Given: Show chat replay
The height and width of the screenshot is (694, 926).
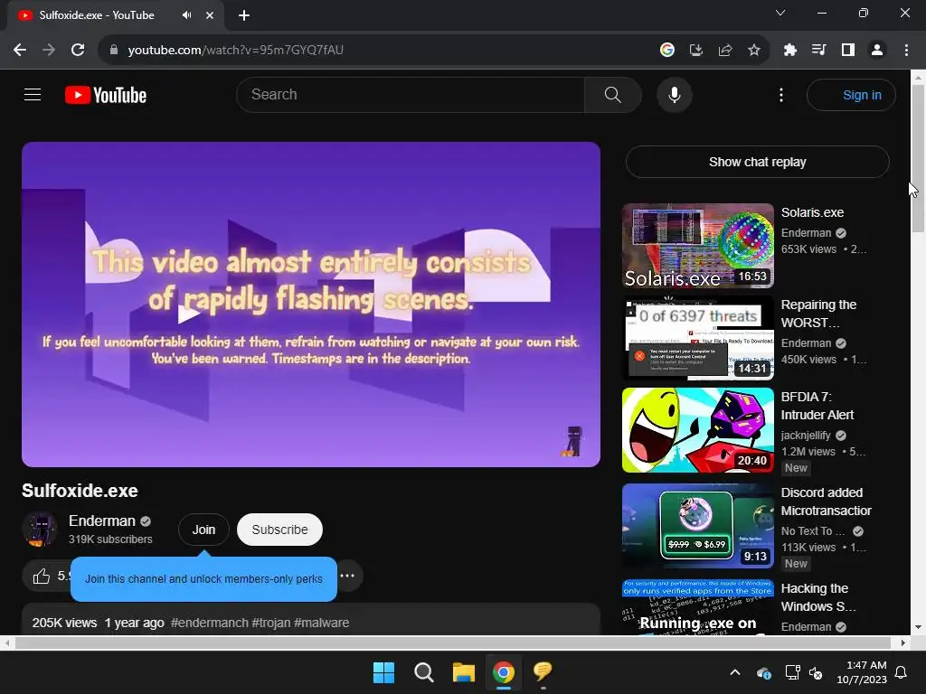Looking at the screenshot, I should pos(757,162).
